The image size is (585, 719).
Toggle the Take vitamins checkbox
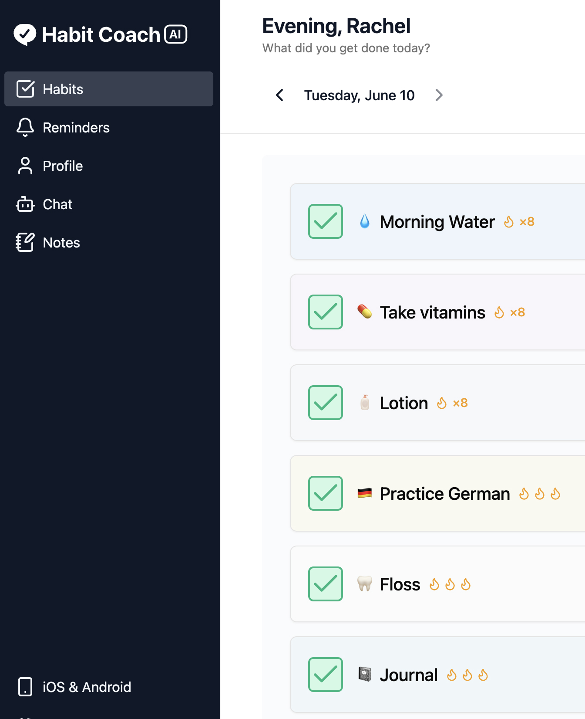(326, 312)
